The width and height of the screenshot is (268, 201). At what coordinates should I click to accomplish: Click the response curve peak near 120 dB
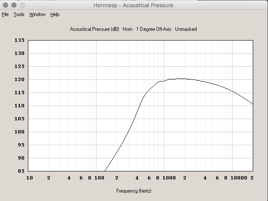[x=179, y=79]
